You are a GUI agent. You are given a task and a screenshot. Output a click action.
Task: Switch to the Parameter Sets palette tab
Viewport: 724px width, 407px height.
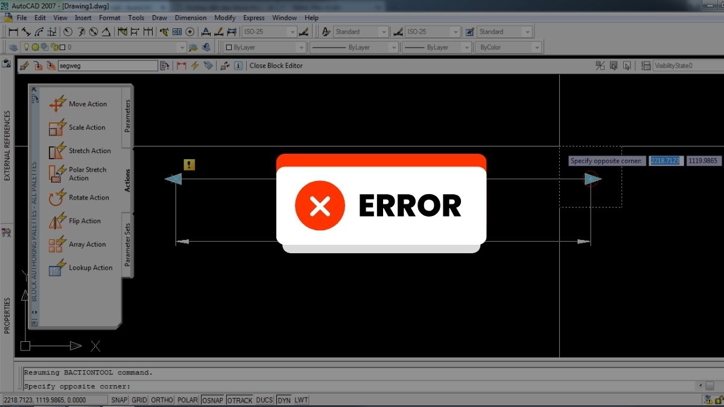[127, 244]
